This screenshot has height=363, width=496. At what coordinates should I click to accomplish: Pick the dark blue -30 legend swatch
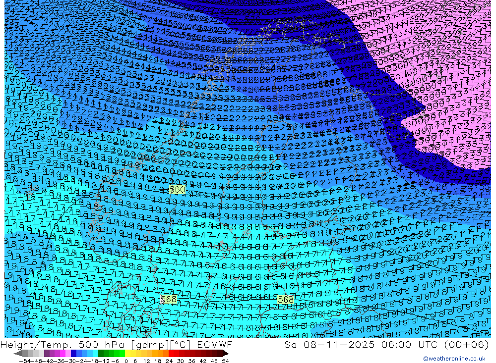(x=73, y=354)
